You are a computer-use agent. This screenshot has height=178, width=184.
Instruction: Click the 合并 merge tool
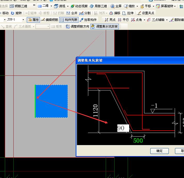72,13
